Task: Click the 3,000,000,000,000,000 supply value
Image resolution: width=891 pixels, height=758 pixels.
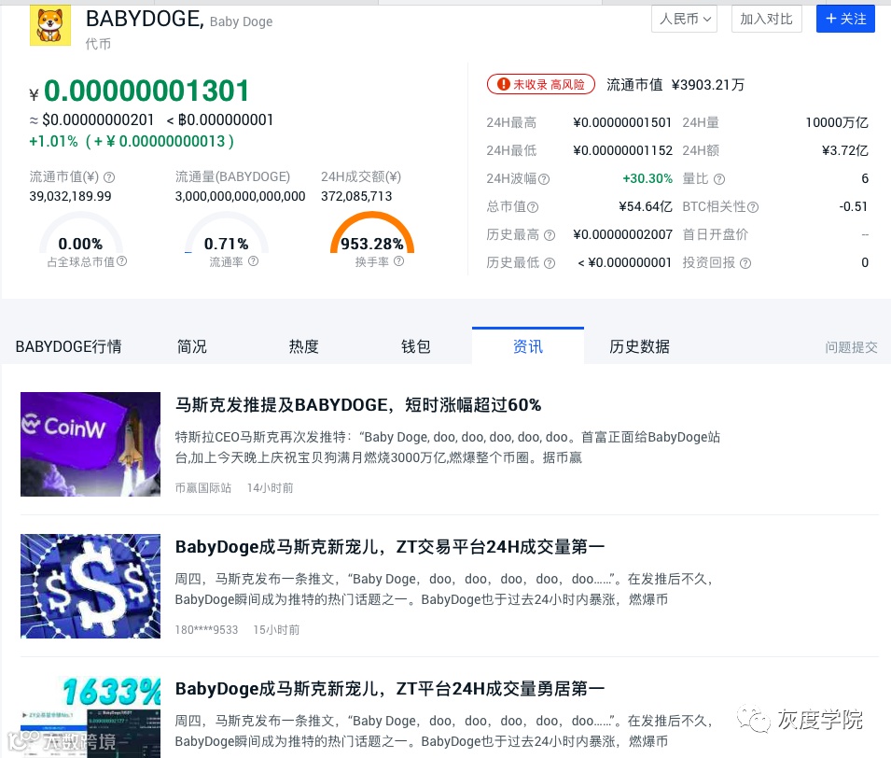Action: pos(241,196)
